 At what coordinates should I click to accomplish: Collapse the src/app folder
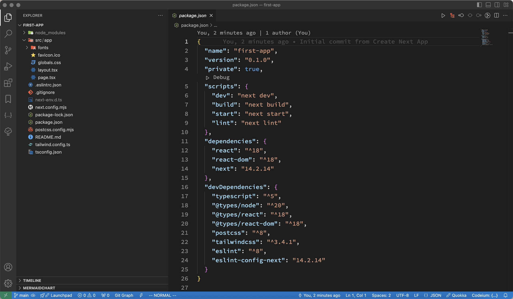click(92, 40)
